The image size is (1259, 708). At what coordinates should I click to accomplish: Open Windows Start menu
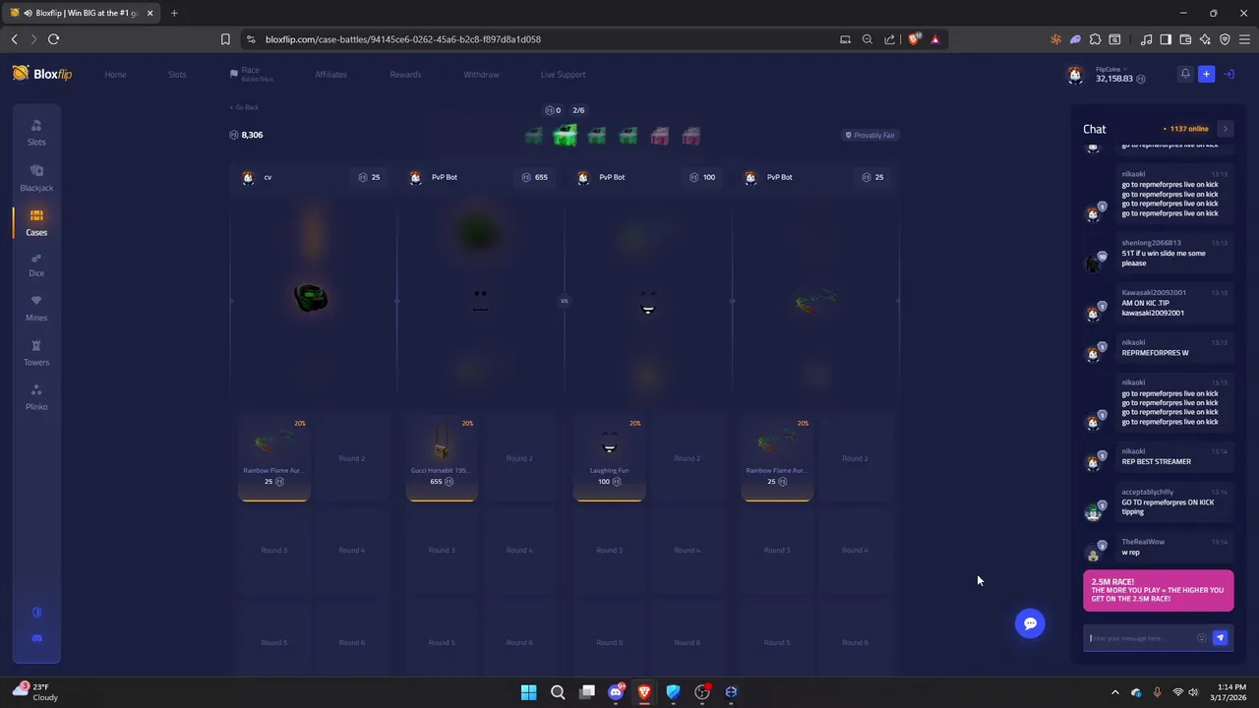click(528, 692)
